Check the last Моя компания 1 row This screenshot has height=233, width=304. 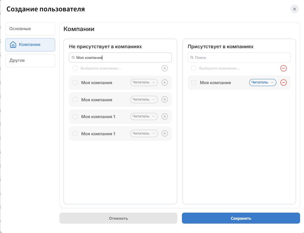pyautogui.click(x=75, y=134)
